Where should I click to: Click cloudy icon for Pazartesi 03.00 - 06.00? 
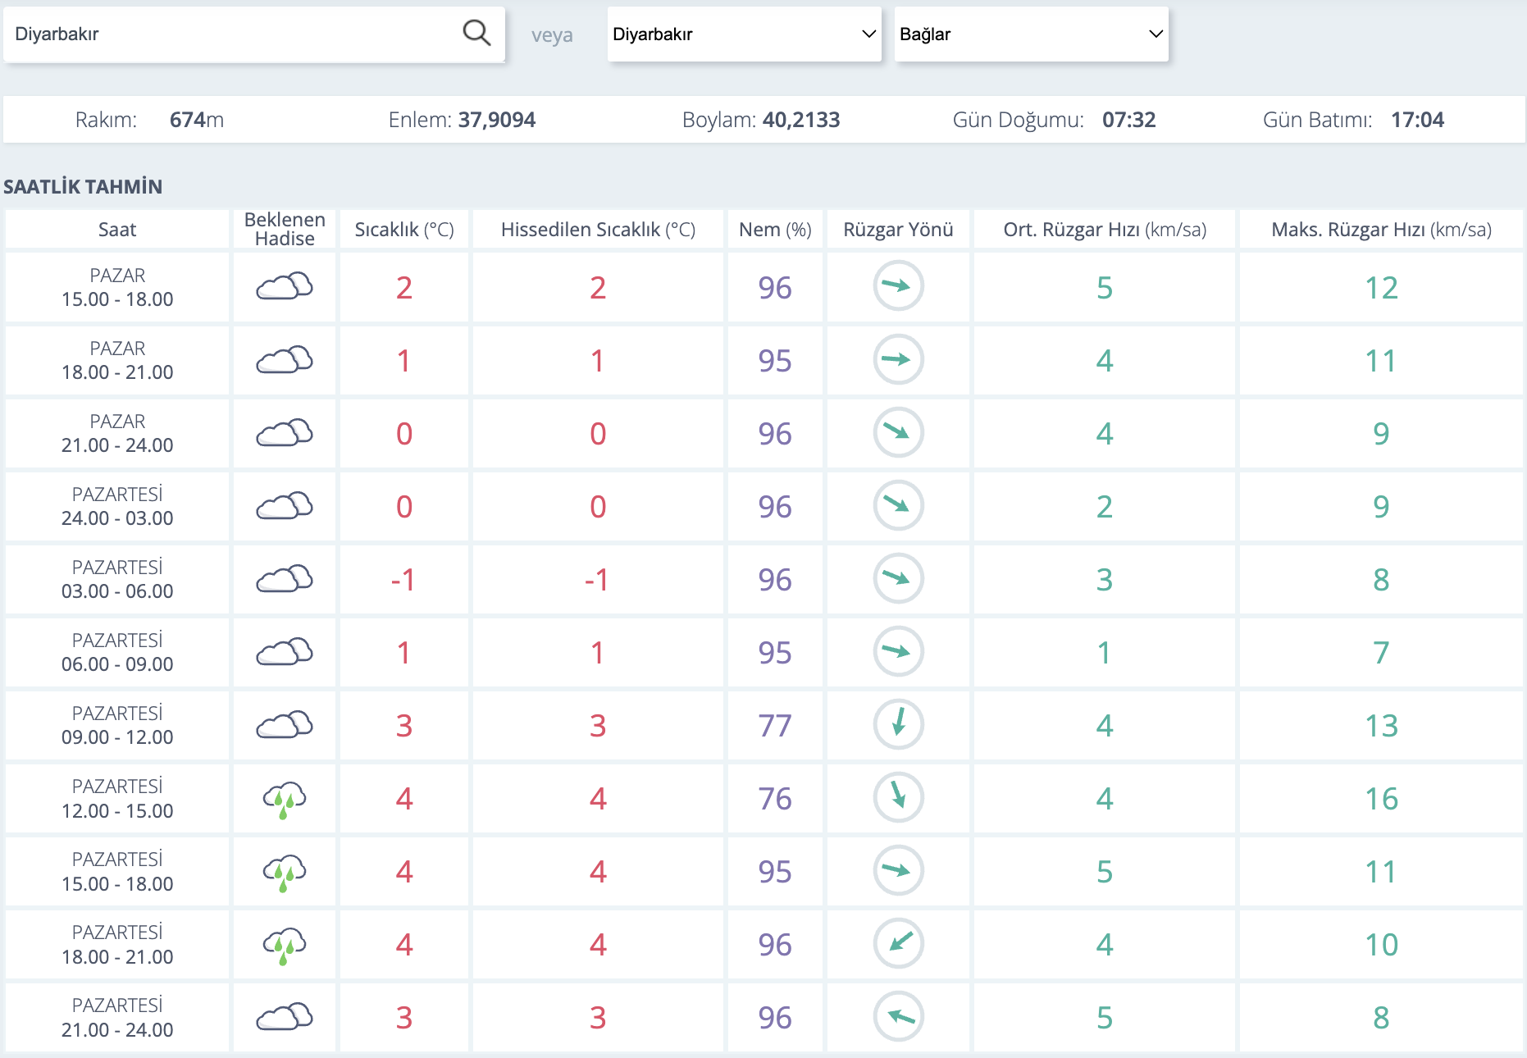(x=285, y=578)
